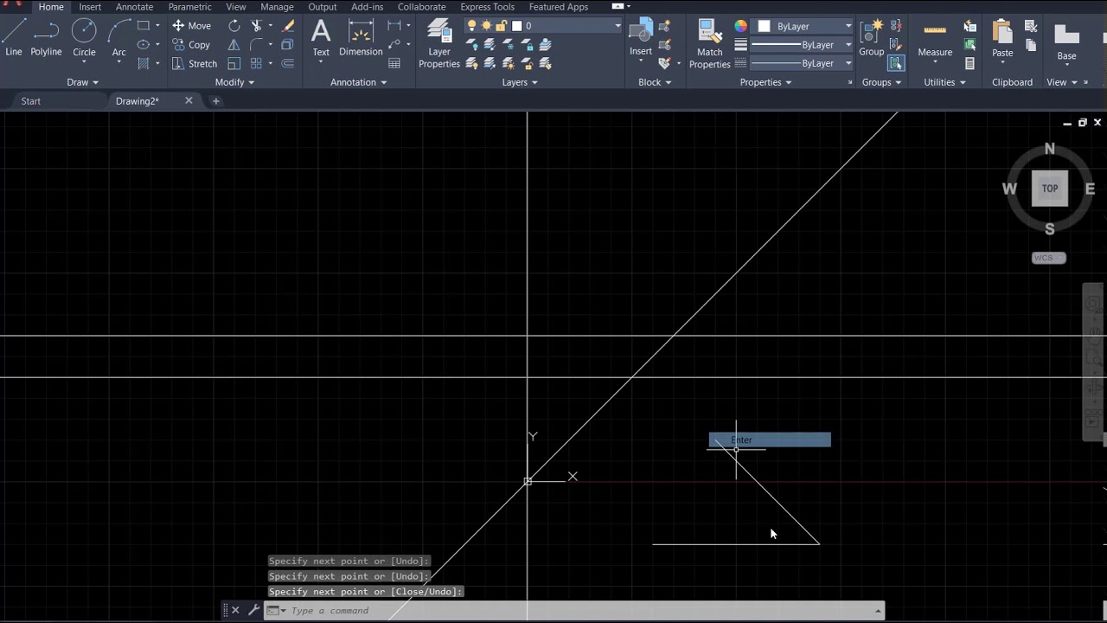Toggle freeze sun icon for layer 0

[x=486, y=26]
